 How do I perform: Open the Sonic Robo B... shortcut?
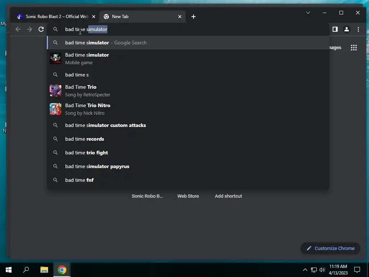coord(147,196)
